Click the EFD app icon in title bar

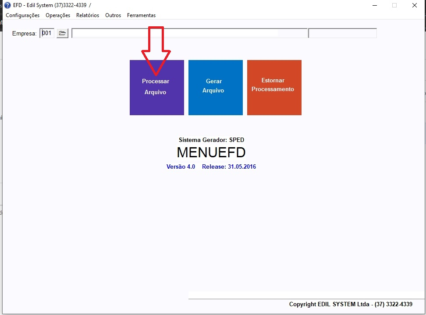coord(7,5)
